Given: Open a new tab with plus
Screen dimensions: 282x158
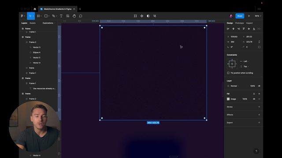Looking at the screenshot, I should point(80,9).
